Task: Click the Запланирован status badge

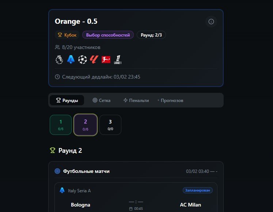Action: pos(198,190)
